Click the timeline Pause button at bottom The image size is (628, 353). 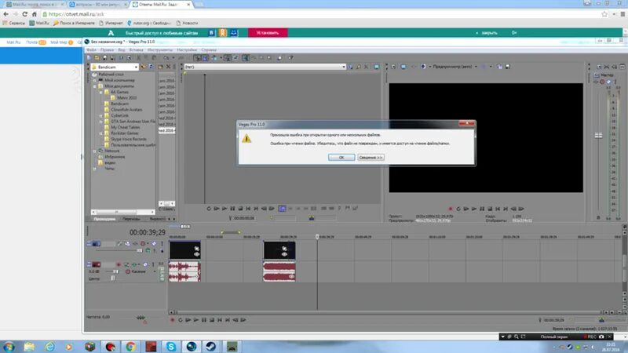coord(204,320)
